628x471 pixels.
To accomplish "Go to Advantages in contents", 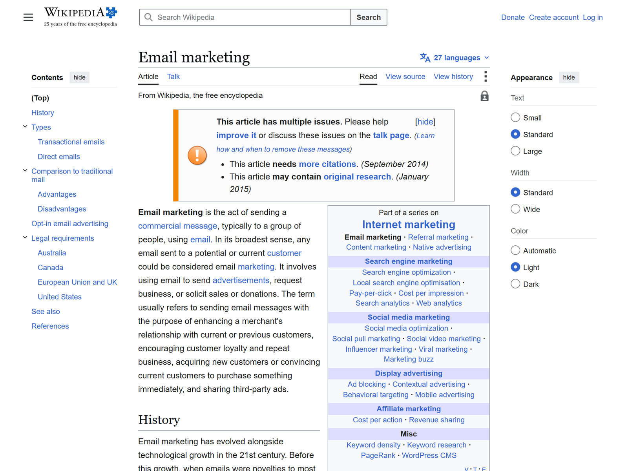I will (x=57, y=194).
